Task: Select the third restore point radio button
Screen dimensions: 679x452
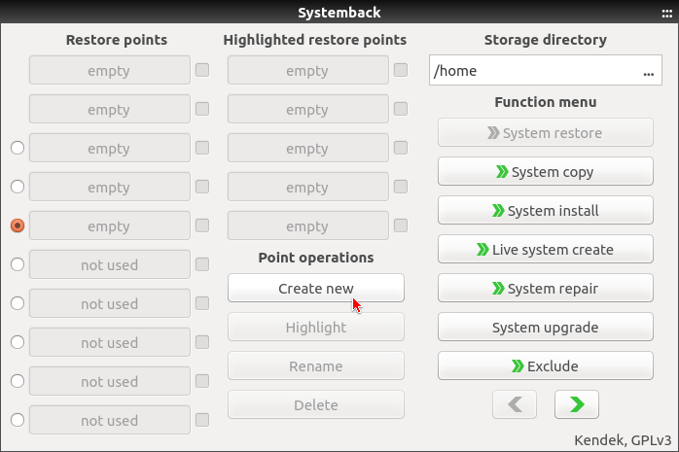Action: tap(17, 148)
